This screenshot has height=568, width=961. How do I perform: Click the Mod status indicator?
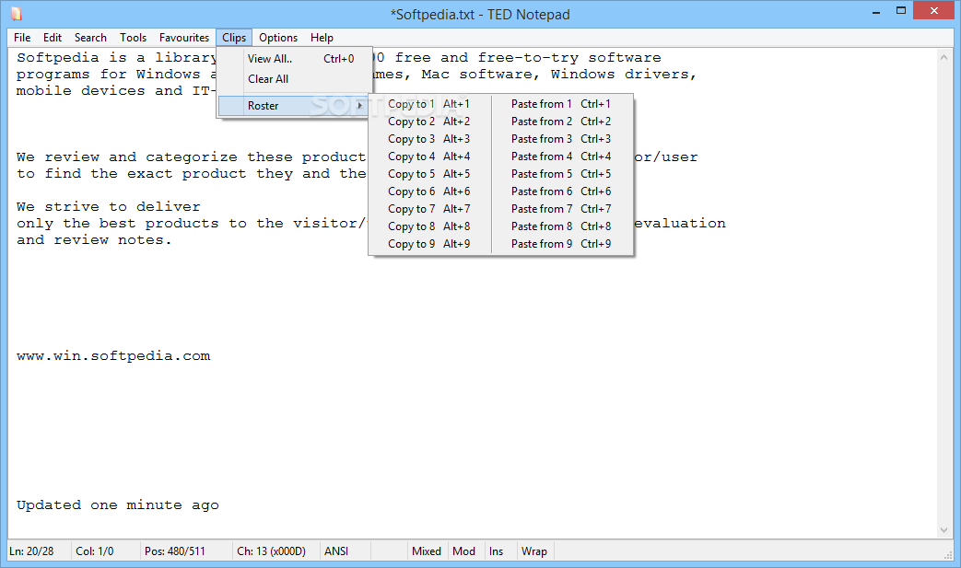464,551
